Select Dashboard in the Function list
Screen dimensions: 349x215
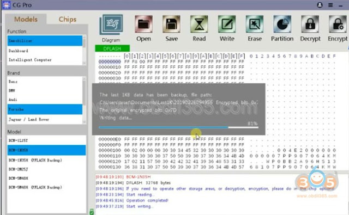pos(45,51)
